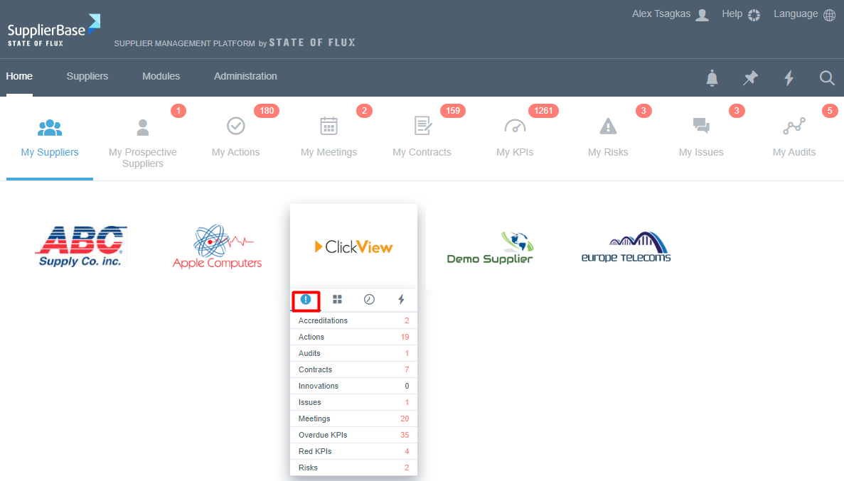This screenshot has width=844, height=481.
Task: Open the Europe Telecoms supplier tile
Action: tap(626, 247)
